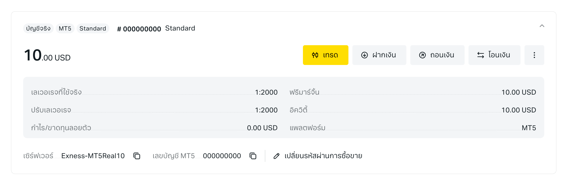Select the MT5 platform tag
This screenshot has width=568, height=185.
tap(65, 29)
